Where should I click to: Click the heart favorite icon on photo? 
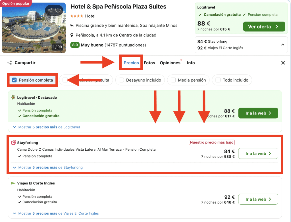58,11
